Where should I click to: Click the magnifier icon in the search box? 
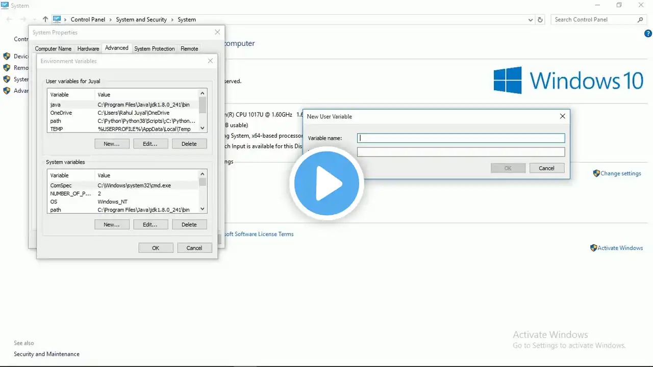(x=640, y=19)
